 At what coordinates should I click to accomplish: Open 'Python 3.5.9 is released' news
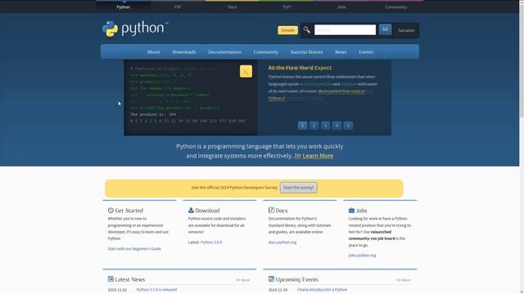(x=156, y=290)
